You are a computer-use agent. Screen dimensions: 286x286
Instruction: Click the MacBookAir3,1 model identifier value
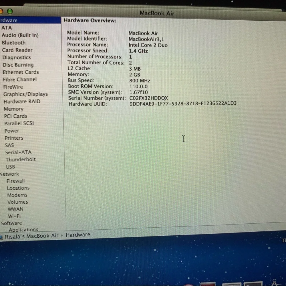(146, 39)
